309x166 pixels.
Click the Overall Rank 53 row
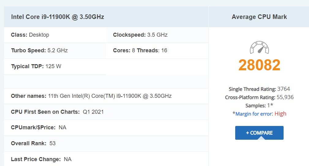point(33,143)
